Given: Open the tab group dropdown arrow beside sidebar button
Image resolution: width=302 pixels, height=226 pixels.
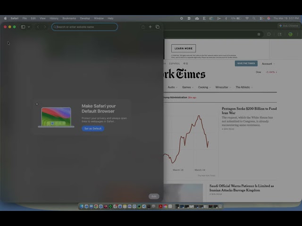Looking at the screenshot, I should pos(29,27).
